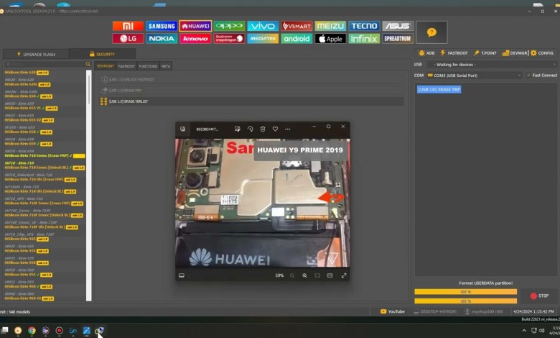Click the [USB 1.0] Erase FRP operation row
The width and height of the screenshot is (560, 338).
[x=252, y=90]
